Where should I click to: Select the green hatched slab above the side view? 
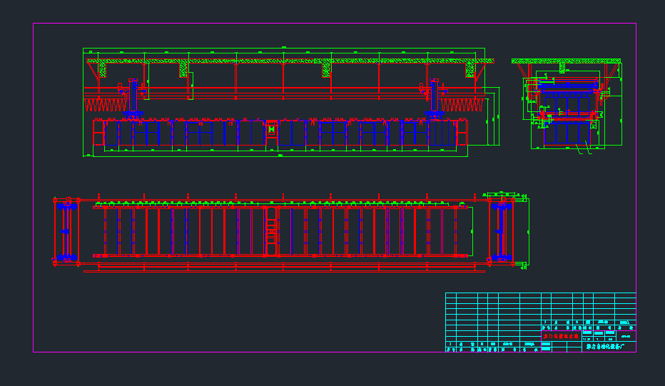(x=566, y=61)
